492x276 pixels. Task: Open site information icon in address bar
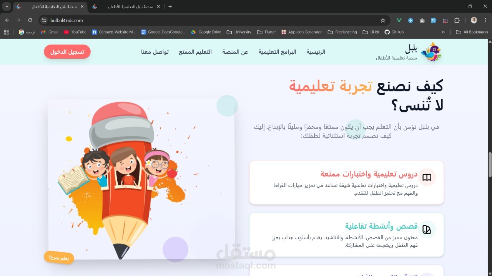click(x=44, y=20)
